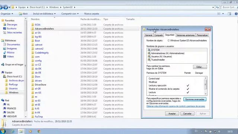Select FRANCIS network computer

point(12,108)
